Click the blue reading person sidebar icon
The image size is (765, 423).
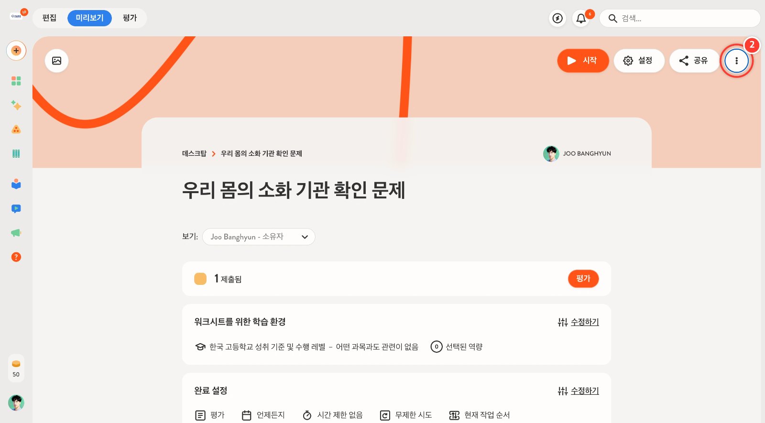point(16,184)
